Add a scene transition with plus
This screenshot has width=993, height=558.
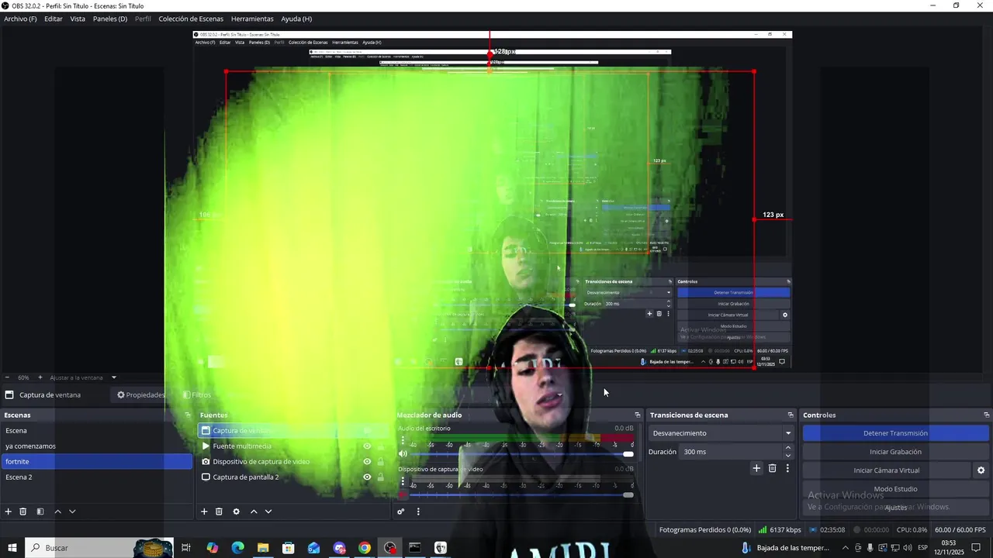pyautogui.click(x=756, y=468)
